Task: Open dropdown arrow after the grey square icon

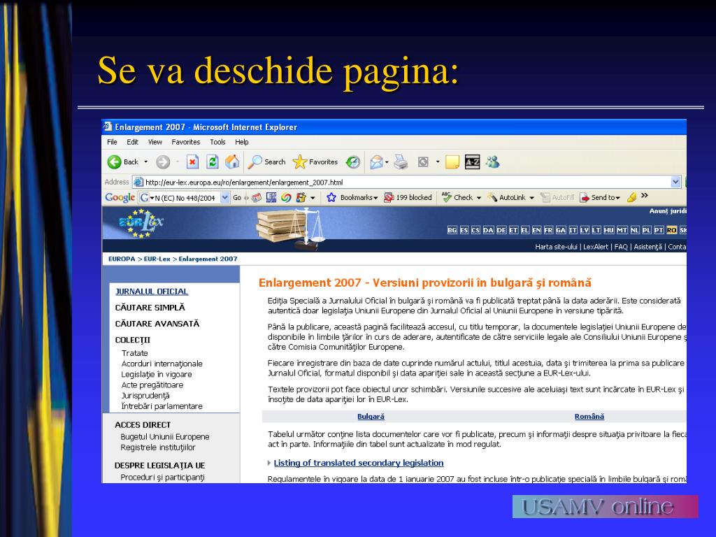Action: 438,162
